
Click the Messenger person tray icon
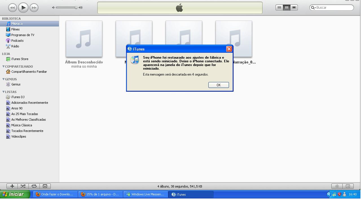[344, 194]
